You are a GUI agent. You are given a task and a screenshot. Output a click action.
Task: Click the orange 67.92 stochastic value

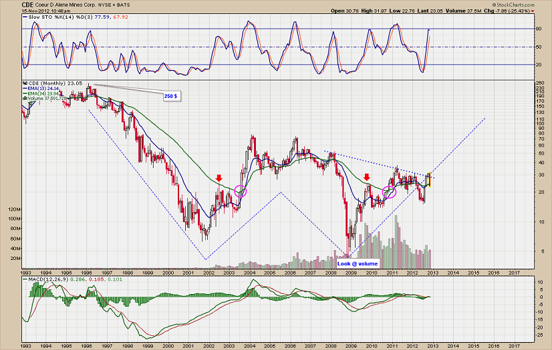coord(121,17)
